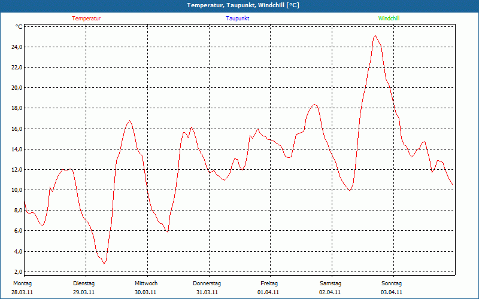Select the °C unit label on the axis
This screenshot has height=299, width=479.
click(x=19, y=27)
